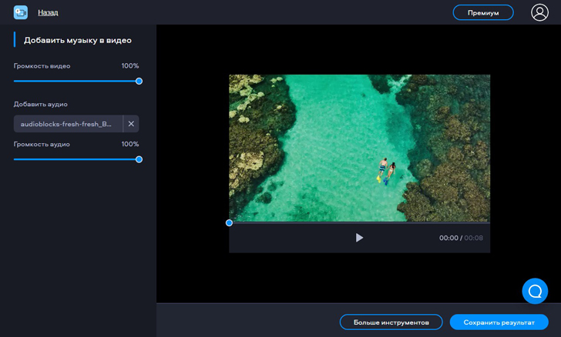This screenshot has height=337, width=561.
Task: Open the user profile icon
Action: pyautogui.click(x=539, y=12)
